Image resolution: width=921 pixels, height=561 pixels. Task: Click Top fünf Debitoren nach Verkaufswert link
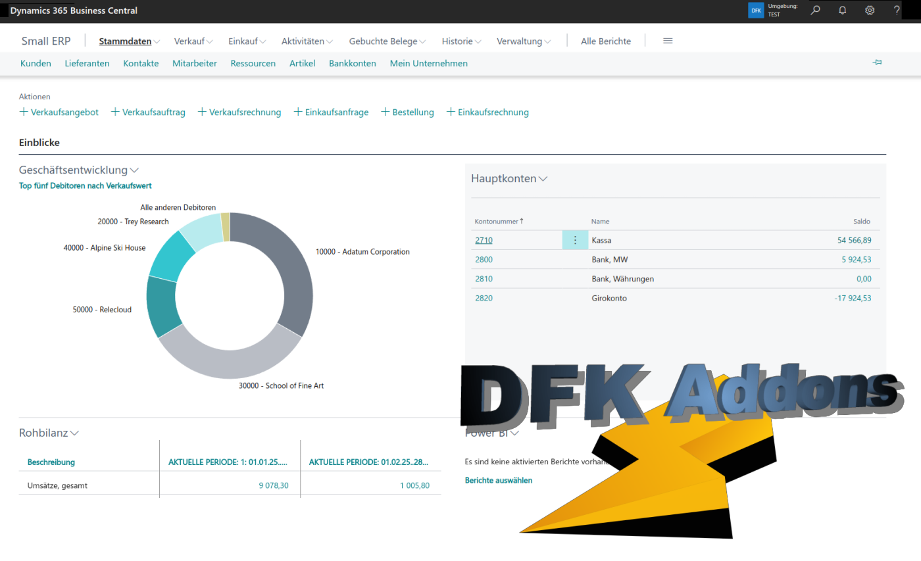pyautogui.click(x=86, y=186)
